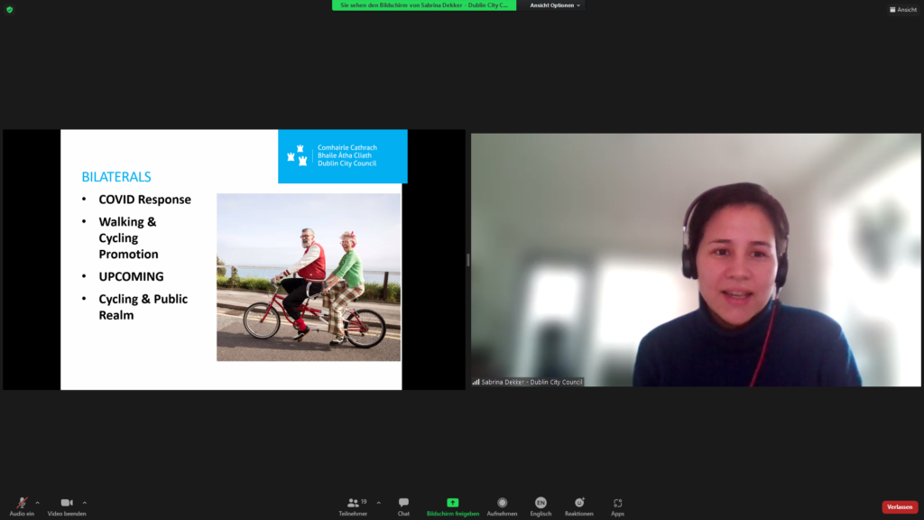This screenshot has width=924, height=520.
Task: Click the green screen sharing notification banner
Action: [424, 5]
